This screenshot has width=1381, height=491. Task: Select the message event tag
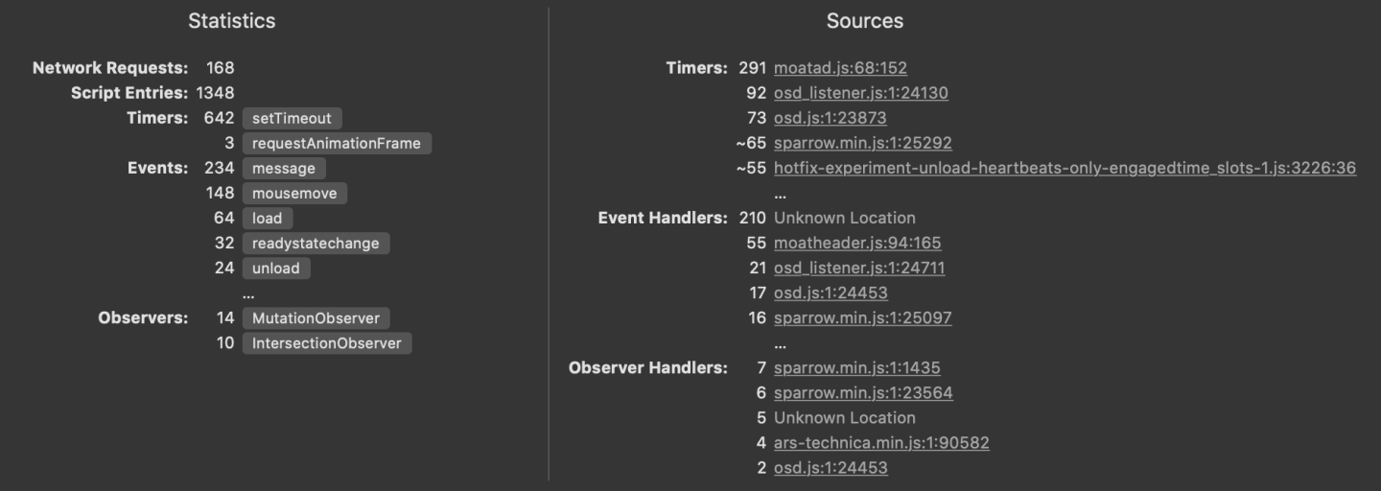[x=283, y=168]
